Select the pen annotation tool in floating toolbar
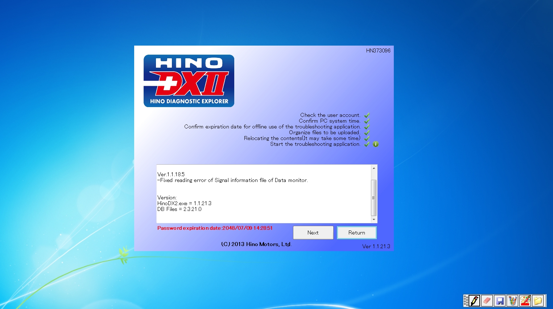This screenshot has width=553, height=309. [x=474, y=301]
